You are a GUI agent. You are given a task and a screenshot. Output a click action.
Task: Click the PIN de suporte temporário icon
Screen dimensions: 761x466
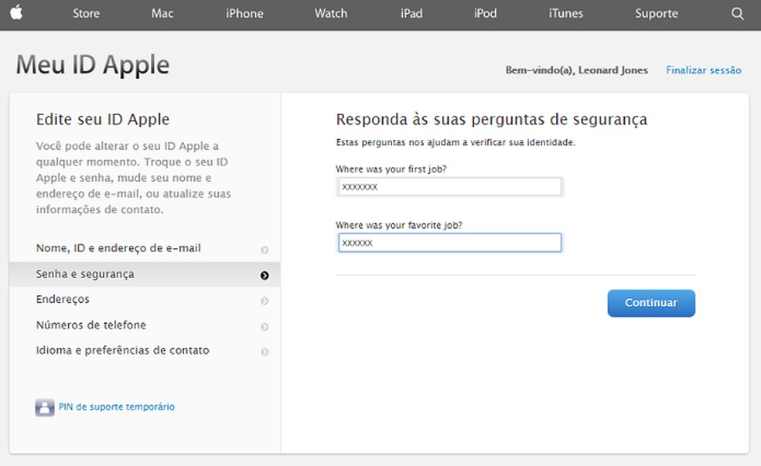click(x=43, y=406)
